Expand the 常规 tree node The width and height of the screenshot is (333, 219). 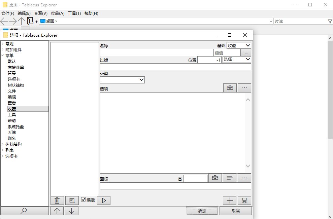[x=3, y=44]
